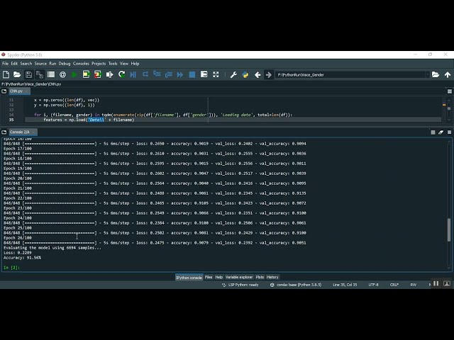Expand the working directory path dropdown
The width and height of the screenshot is (454, 340).
[x=427, y=74]
